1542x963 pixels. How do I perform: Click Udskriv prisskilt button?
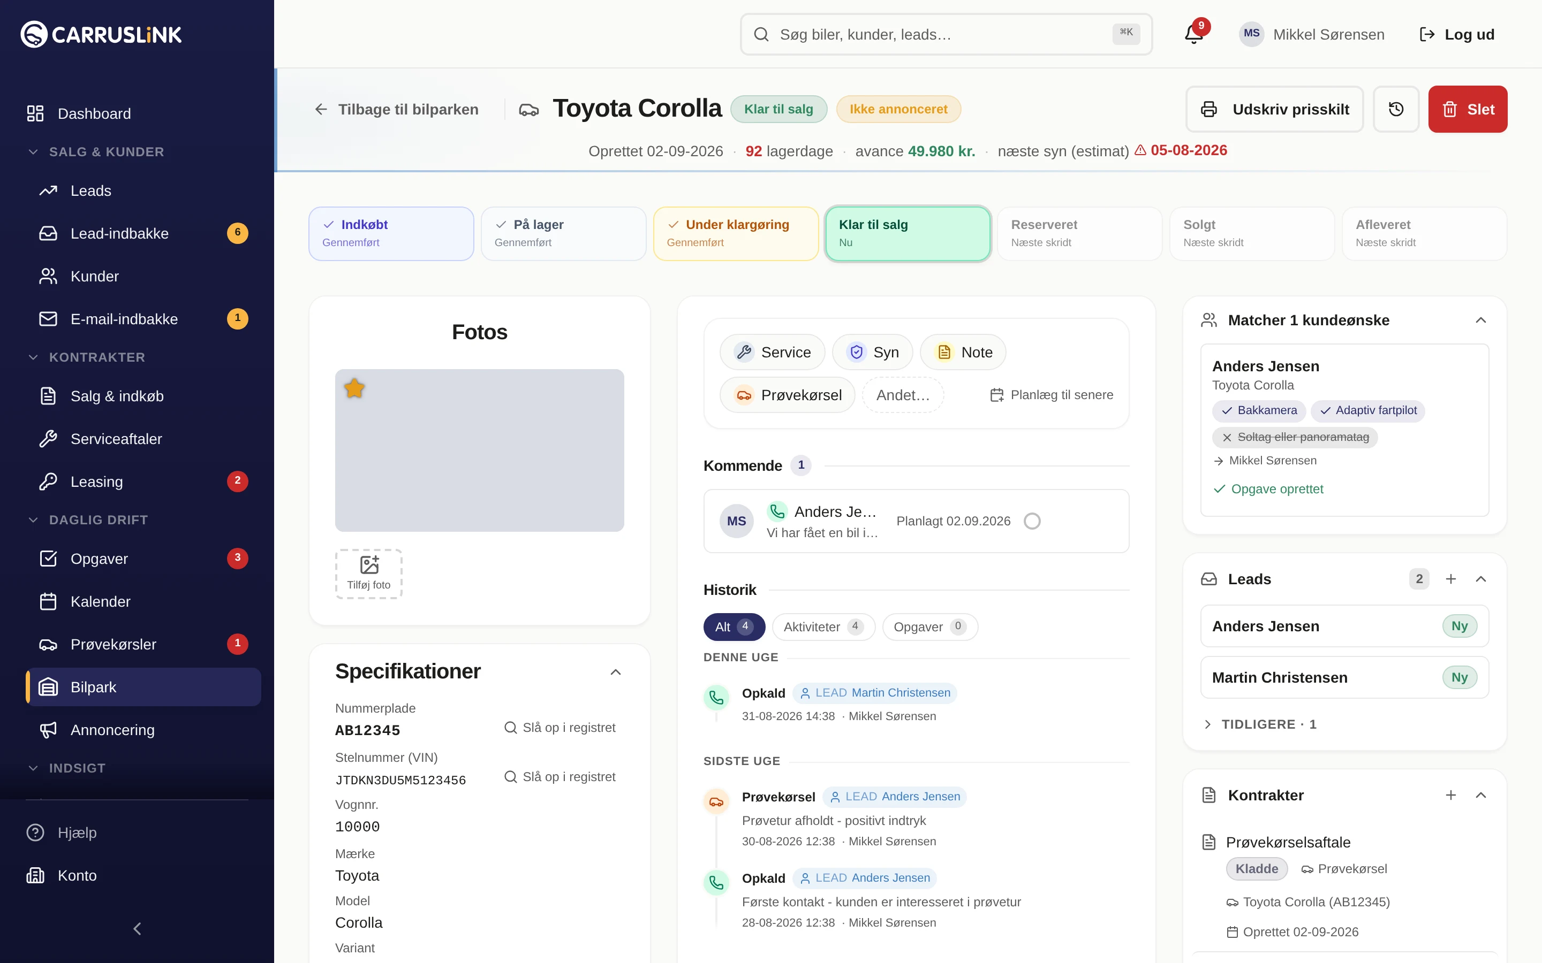1274,109
